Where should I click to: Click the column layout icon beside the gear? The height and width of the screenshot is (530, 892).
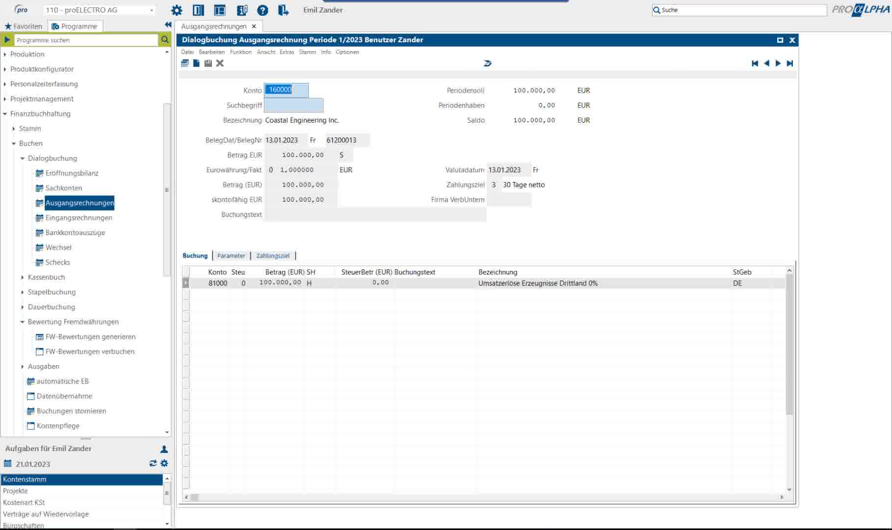(198, 10)
